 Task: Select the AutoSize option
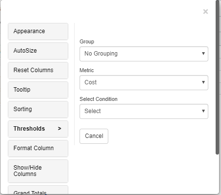pos(38,51)
